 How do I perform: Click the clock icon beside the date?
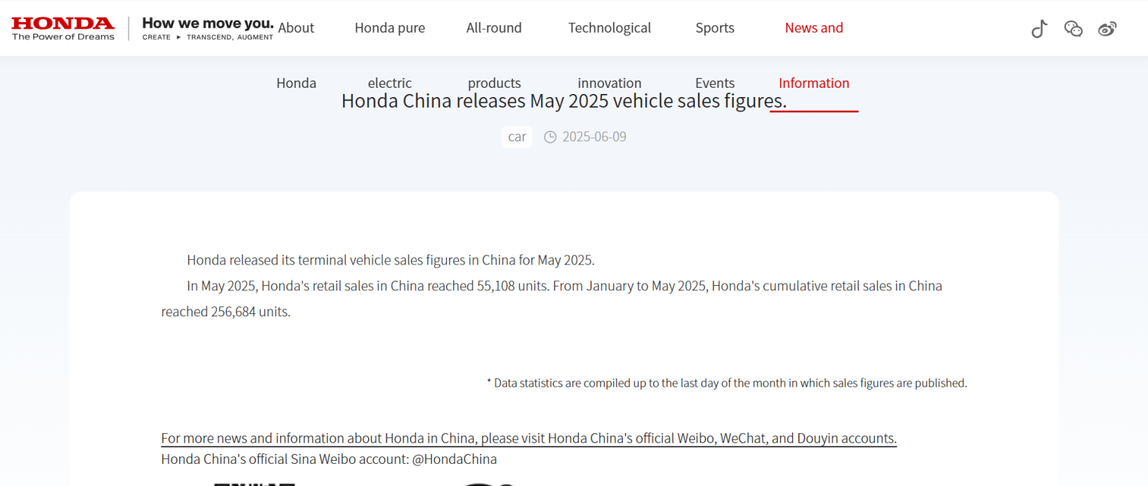tap(550, 137)
